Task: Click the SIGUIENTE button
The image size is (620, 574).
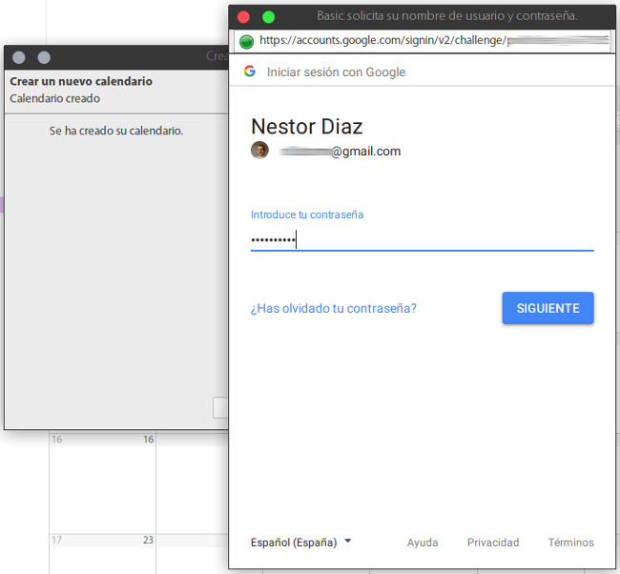Action: [x=548, y=308]
